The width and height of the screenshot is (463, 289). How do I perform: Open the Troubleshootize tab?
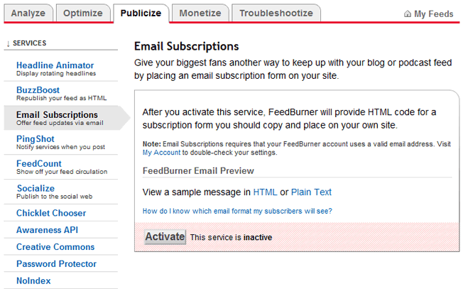tap(276, 13)
